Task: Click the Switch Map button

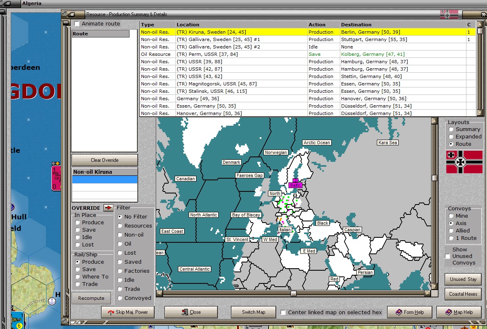Action: (x=254, y=312)
